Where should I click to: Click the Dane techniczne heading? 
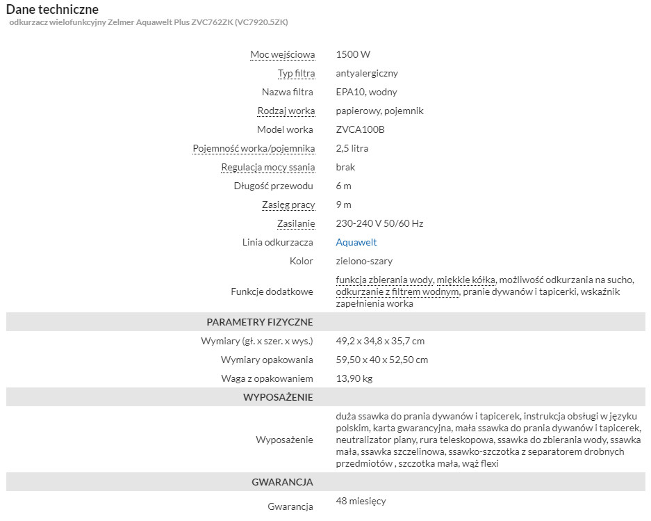point(52,9)
